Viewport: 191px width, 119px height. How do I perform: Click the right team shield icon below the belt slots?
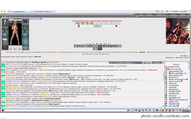tap(116, 26)
